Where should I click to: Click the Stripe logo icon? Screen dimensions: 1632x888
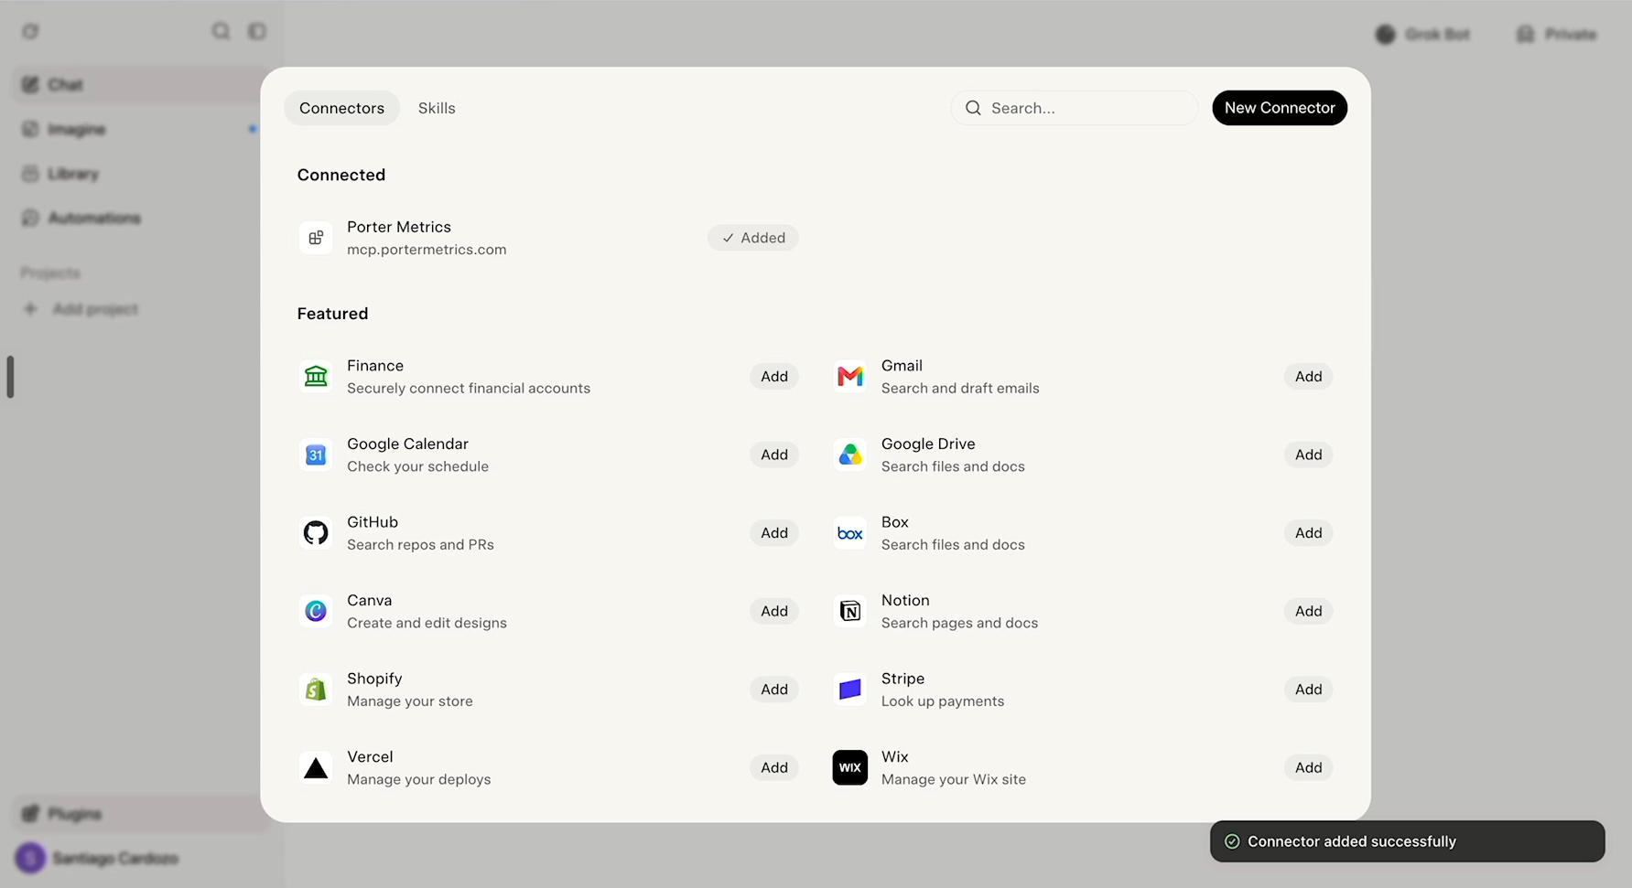(x=850, y=690)
